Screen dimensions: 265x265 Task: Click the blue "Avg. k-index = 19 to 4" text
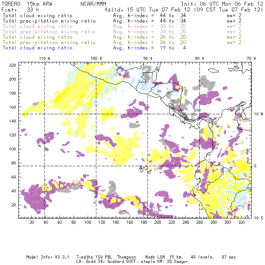[150, 48]
